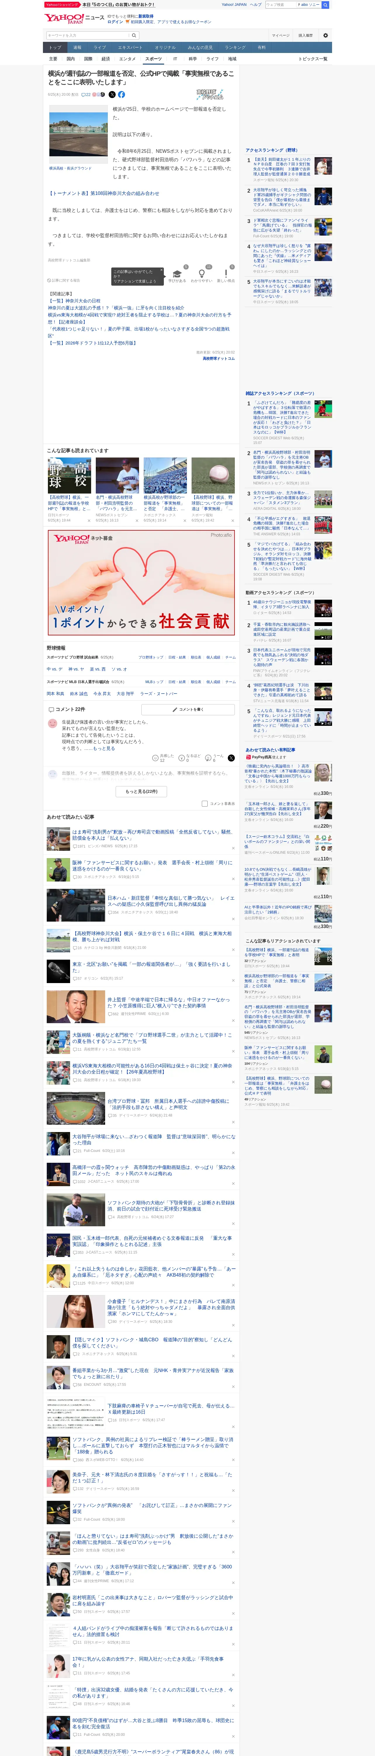Image resolution: width=375 pixels, height=1756 pixels.
Task: Share the article on X
Action: tap(112, 95)
